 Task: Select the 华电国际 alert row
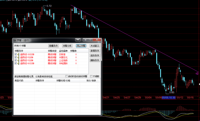click(x=63, y=63)
